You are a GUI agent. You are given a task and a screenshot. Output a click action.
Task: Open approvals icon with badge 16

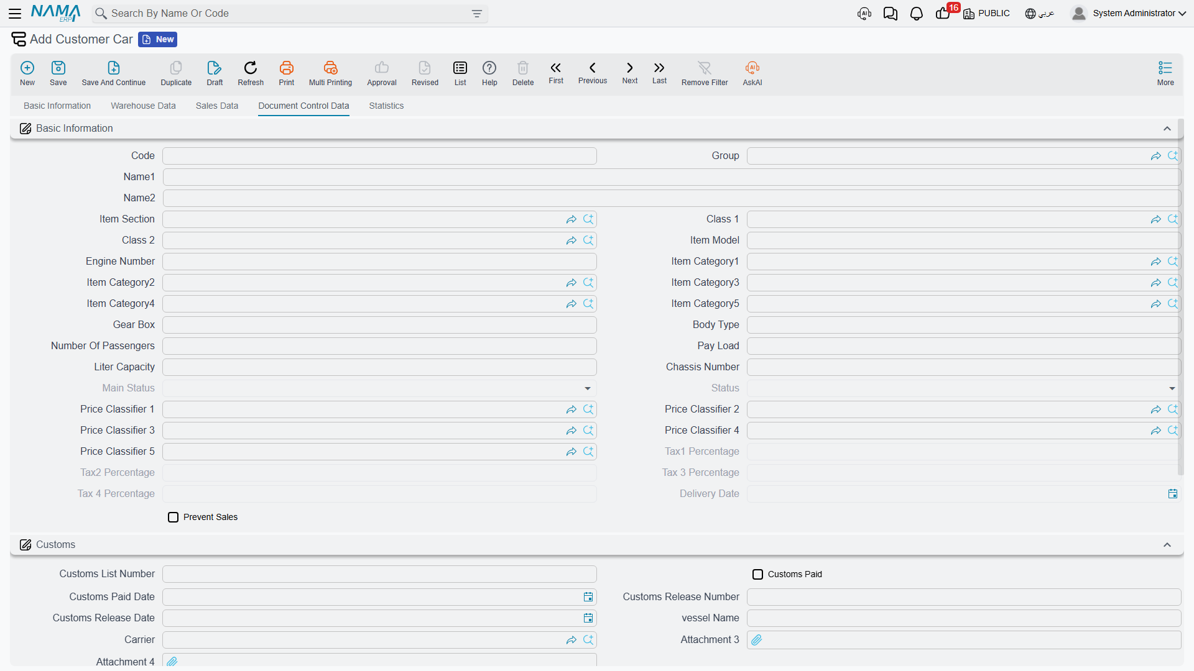pos(943,13)
